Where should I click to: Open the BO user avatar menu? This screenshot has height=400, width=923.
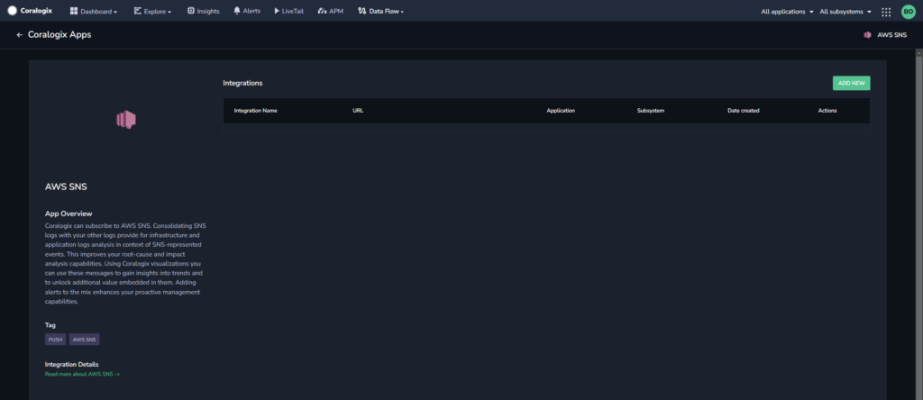[909, 12]
